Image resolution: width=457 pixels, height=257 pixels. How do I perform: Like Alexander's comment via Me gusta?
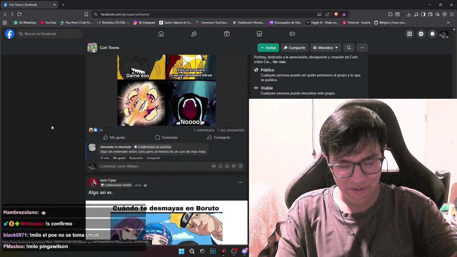tap(119, 158)
